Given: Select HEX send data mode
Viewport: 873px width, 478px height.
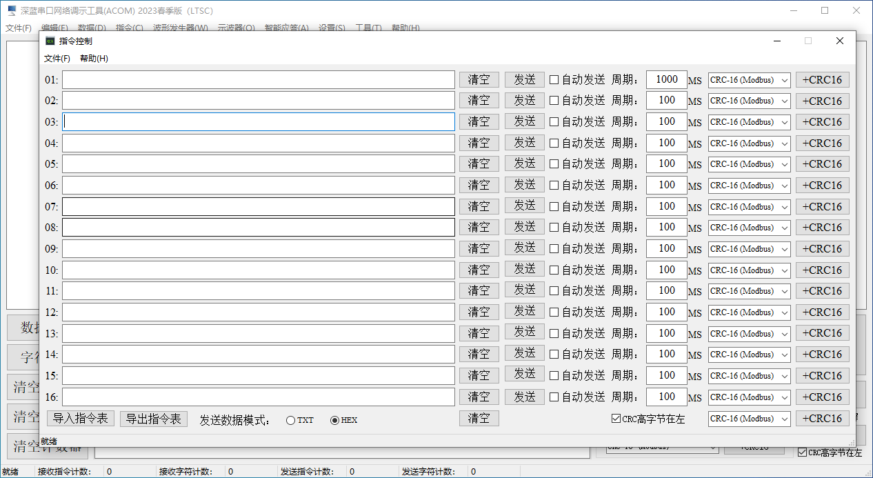Looking at the screenshot, I should tap(335, 420).
